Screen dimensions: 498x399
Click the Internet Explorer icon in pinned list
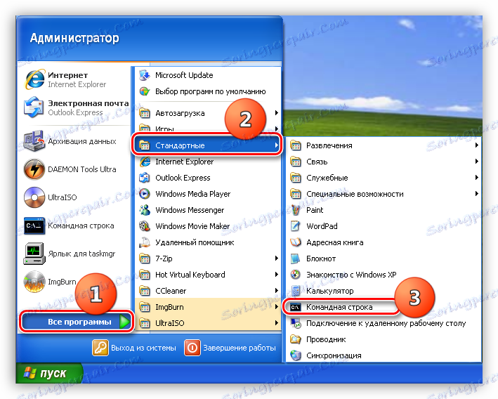point(34,79)
